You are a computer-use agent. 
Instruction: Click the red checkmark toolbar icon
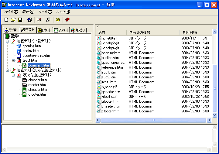(x=39, y=20)
